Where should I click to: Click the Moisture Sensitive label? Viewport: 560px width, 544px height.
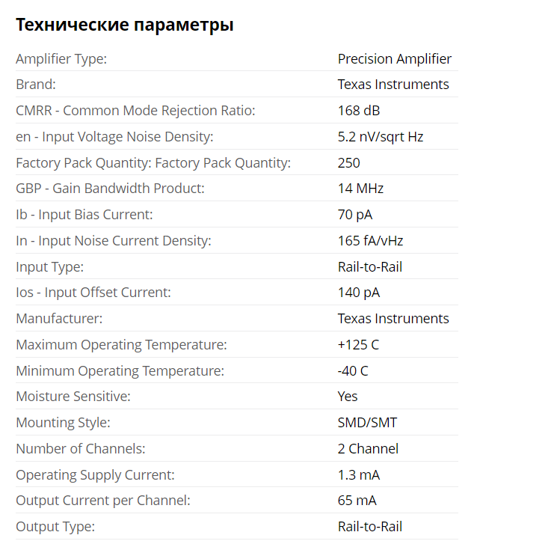[x=73, y=397]
